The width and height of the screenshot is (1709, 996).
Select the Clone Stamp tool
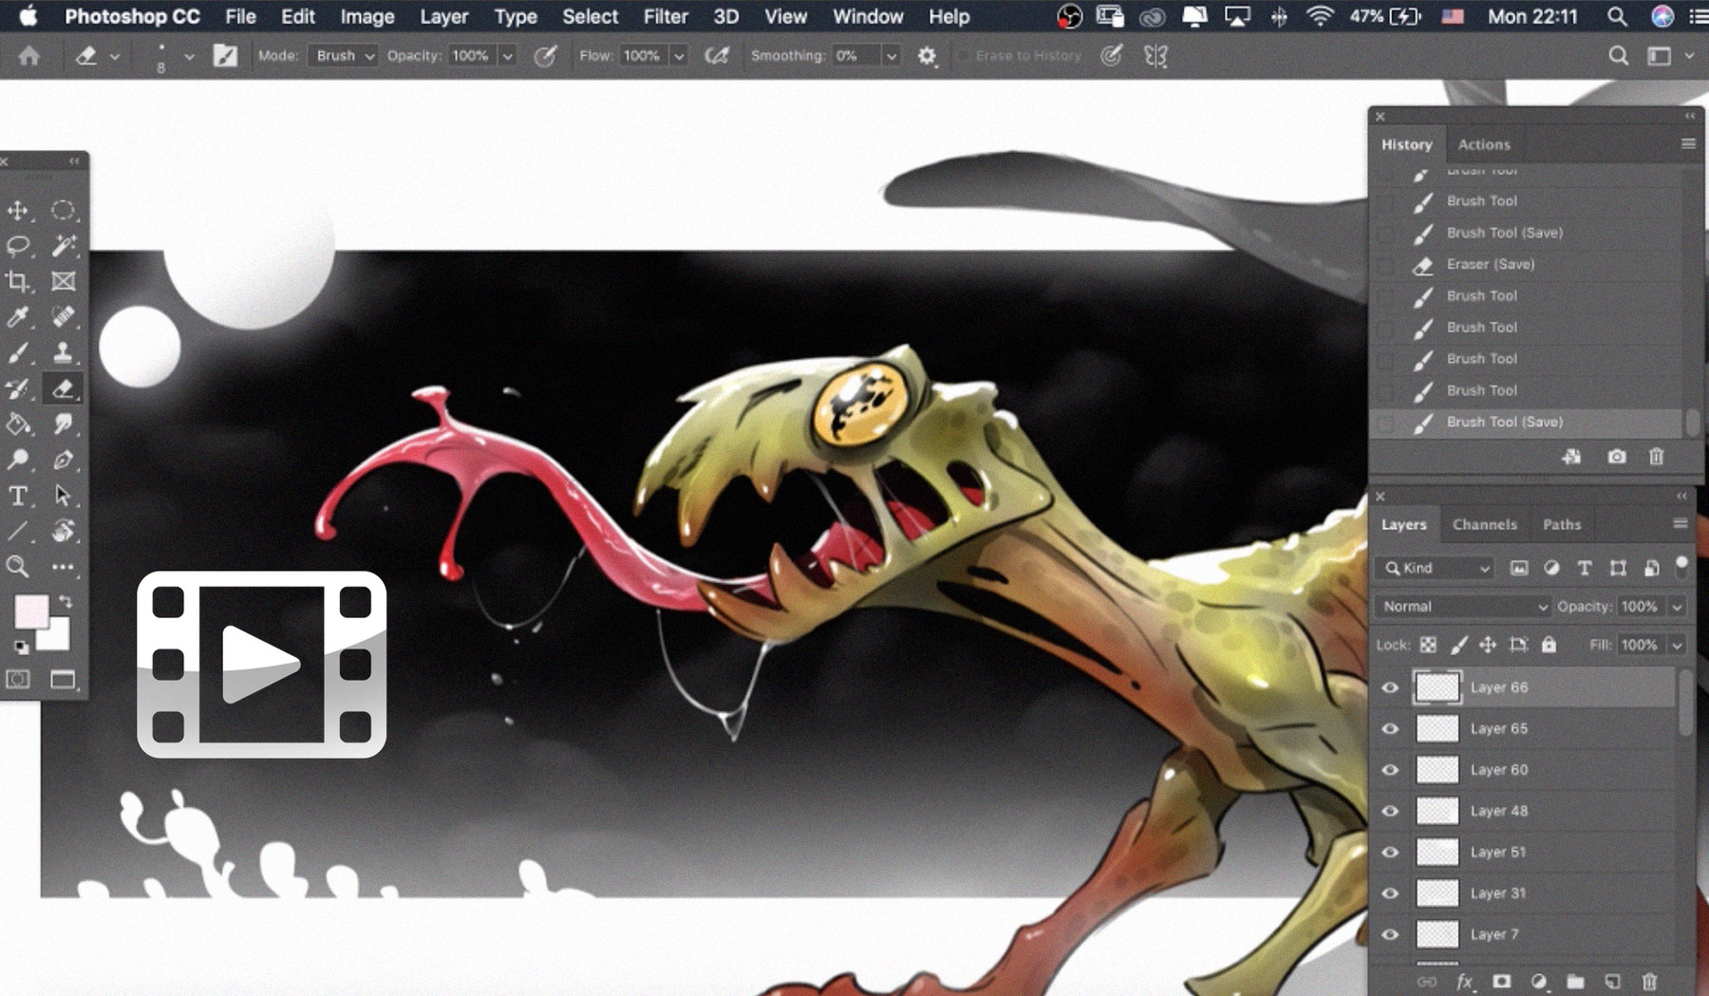(62, 351)
